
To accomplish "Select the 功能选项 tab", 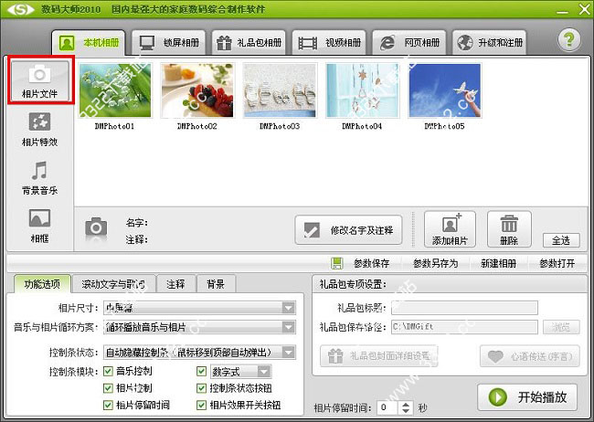I will (x=42, y=284).
